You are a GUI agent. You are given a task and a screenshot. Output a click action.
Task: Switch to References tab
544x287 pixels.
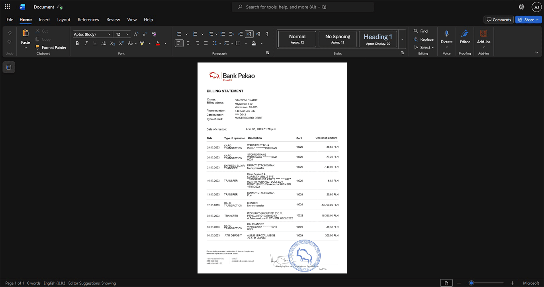coord(88,20)
